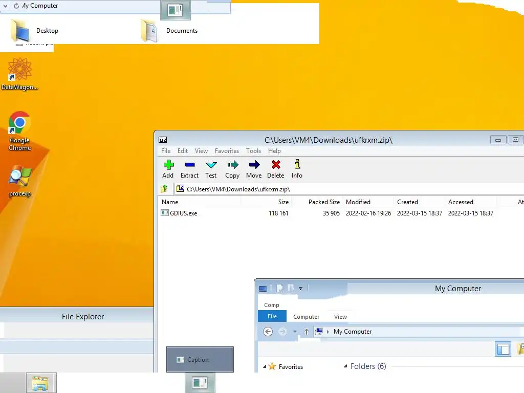Image resolution: width=524 pixels, height=393 pixels.
Task: Run Test on the archive
Action: point(211,169)
